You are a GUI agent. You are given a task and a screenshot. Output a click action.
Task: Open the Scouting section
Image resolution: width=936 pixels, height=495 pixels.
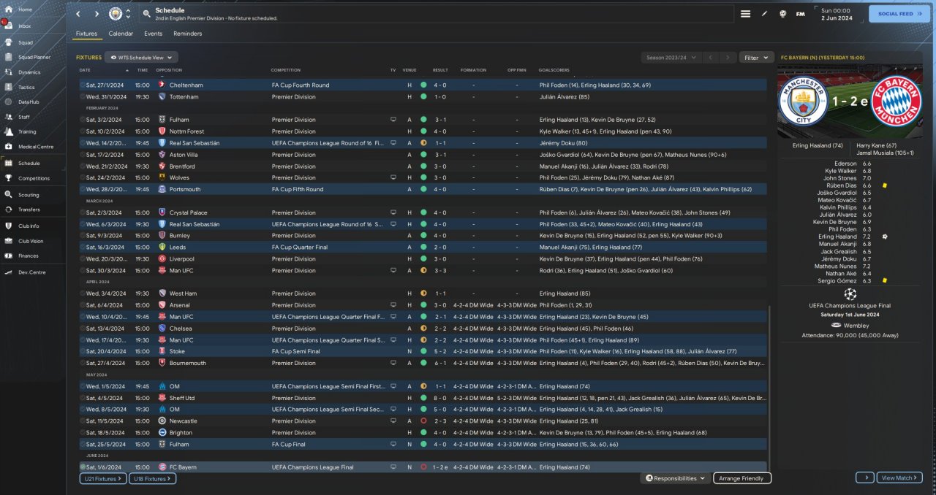pos(32,195)
